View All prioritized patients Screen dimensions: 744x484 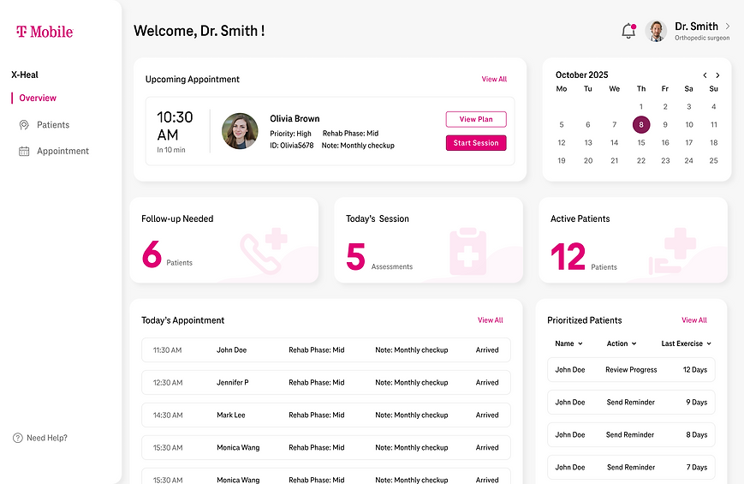tap(694, 320)
